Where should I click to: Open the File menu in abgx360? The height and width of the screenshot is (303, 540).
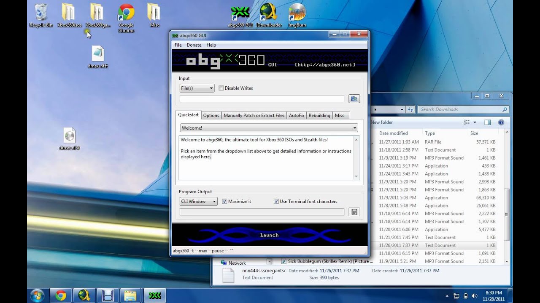pos(178,45)
